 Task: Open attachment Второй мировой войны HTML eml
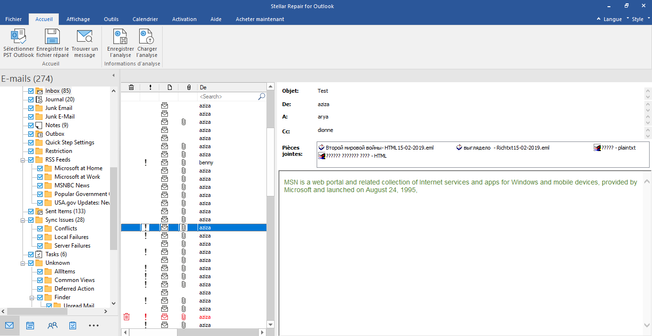click(376, 148)
